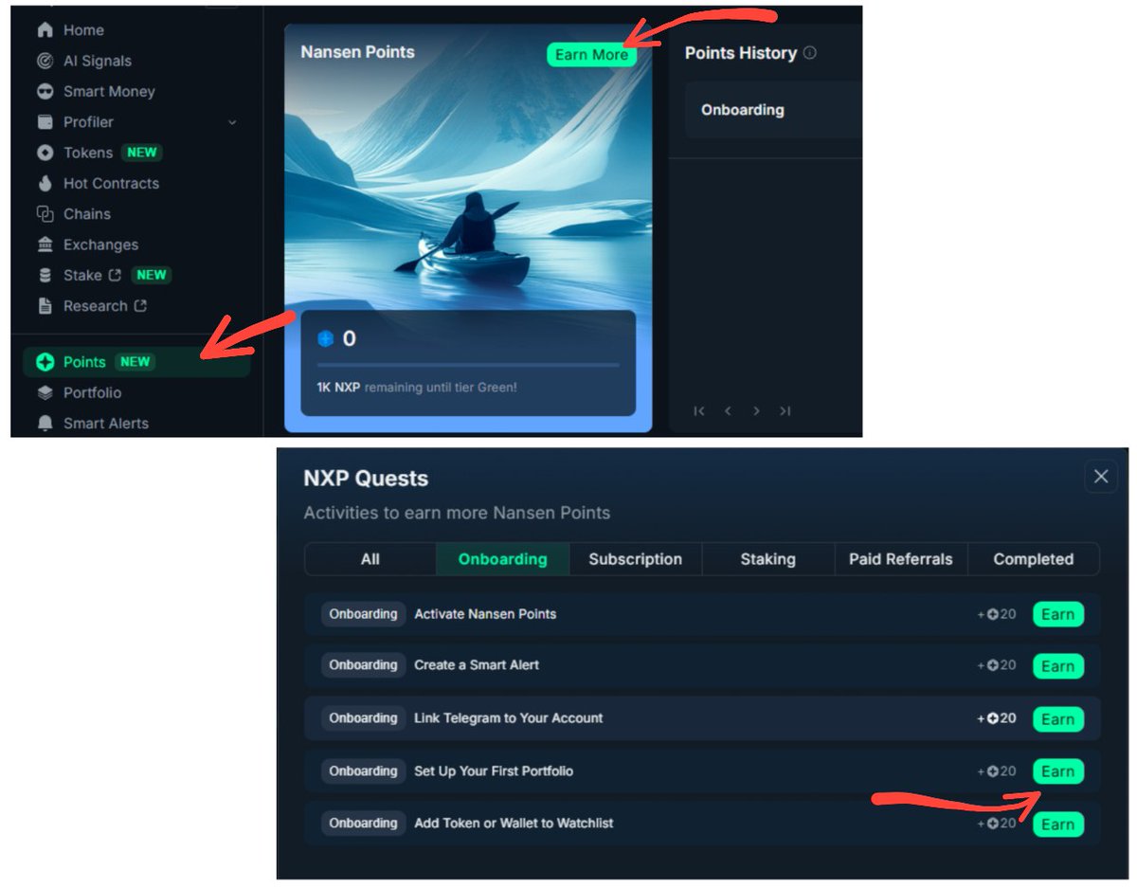Viewport: 1137px width, 888px height.
Task: Expand the Profiler submenu chevron
Action: (x=232, y=122)
